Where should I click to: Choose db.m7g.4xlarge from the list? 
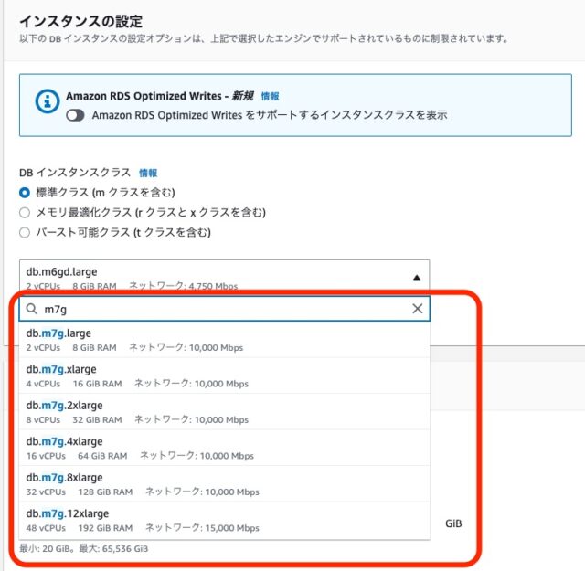coord(224,448)
